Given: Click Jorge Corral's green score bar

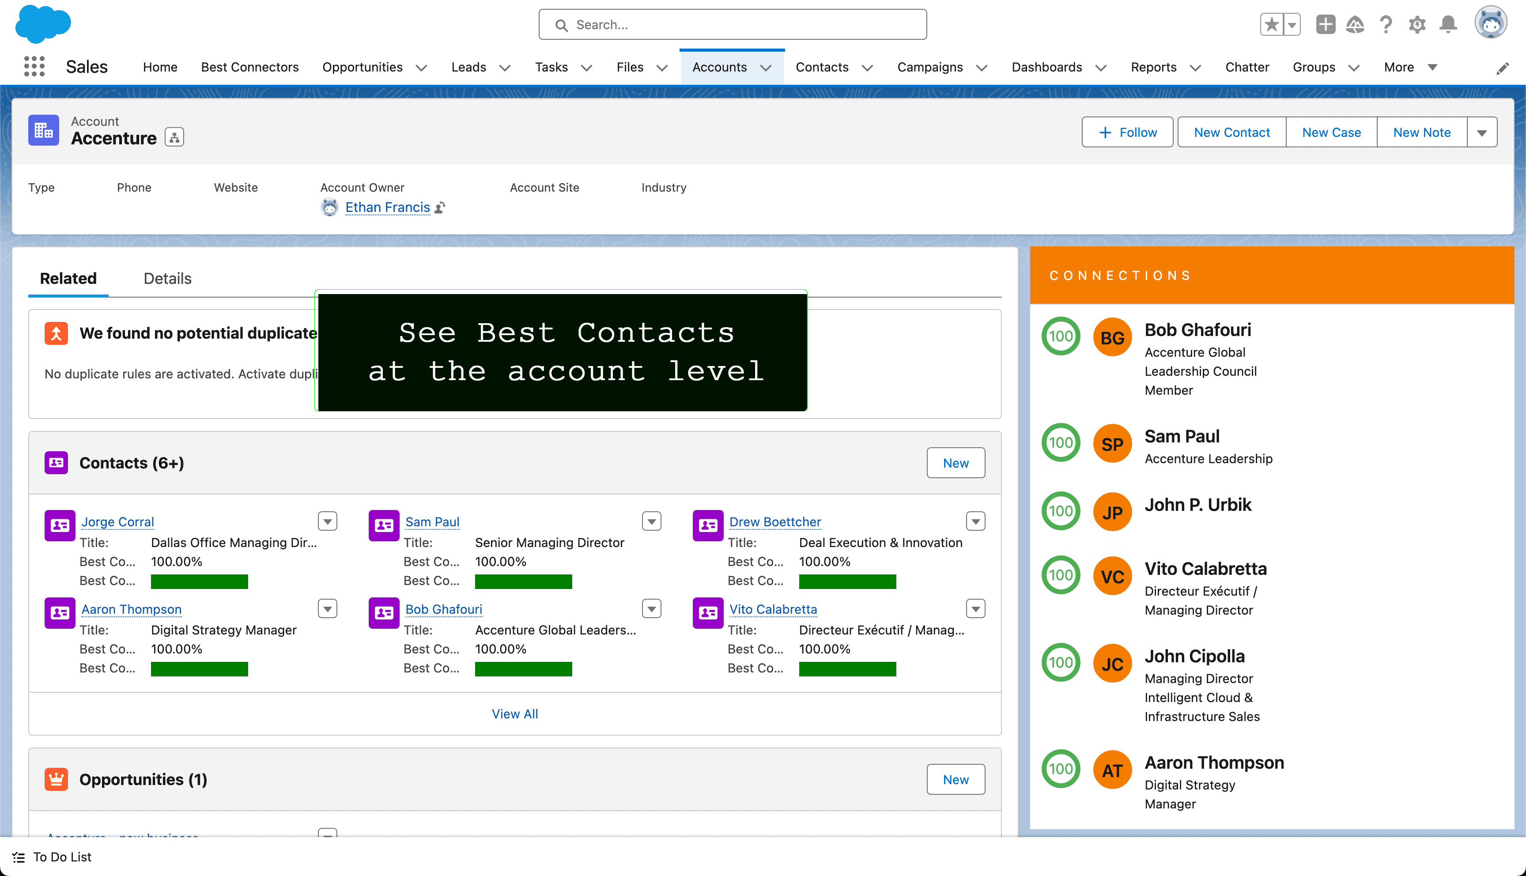Looking at the screenshot, I should pyautogui.click(x=199, y=582).
